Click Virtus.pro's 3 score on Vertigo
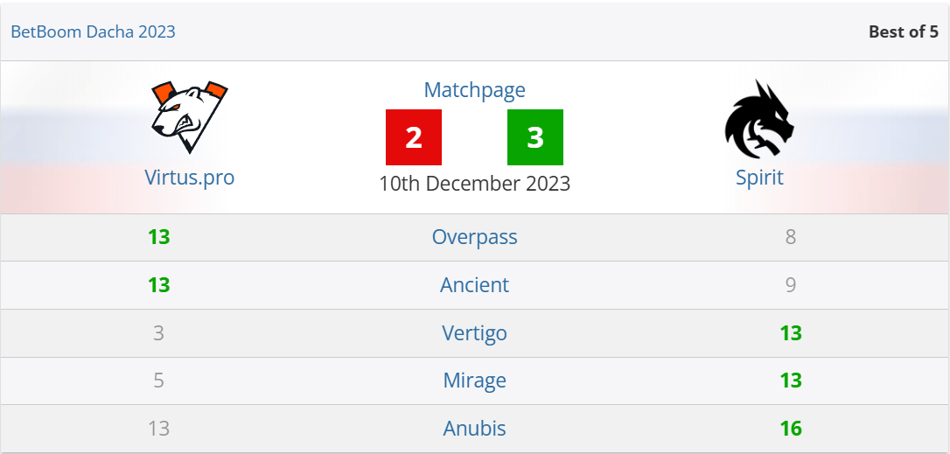950x454 pixels. [x=158, y=333]
